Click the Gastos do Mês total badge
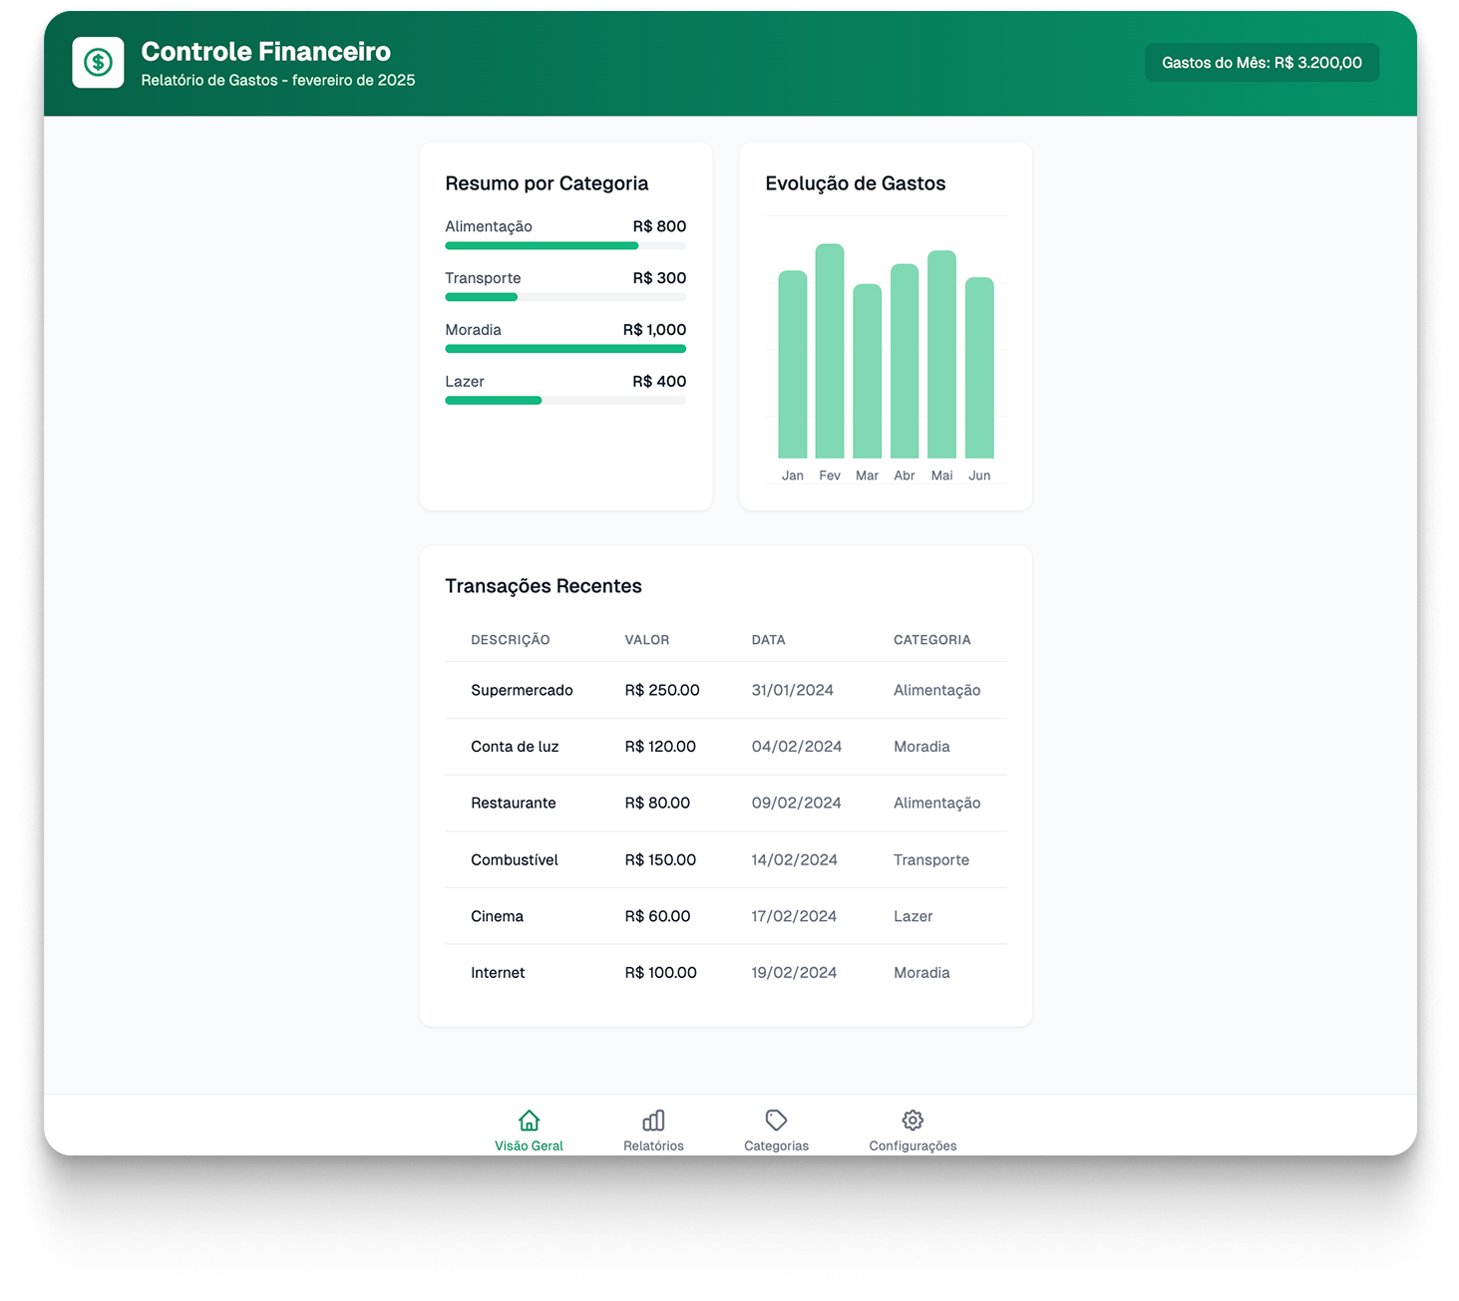The image size is (1459, 1301). [x=1262, y=63]
